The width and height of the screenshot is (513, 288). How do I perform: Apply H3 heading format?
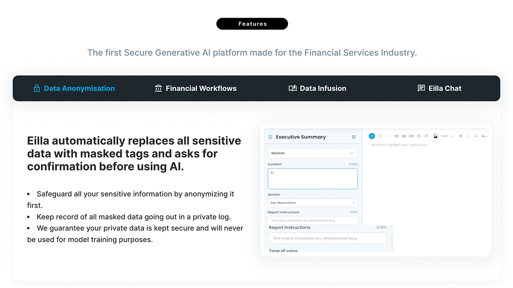pyautogui.click(x=411, y=136)
